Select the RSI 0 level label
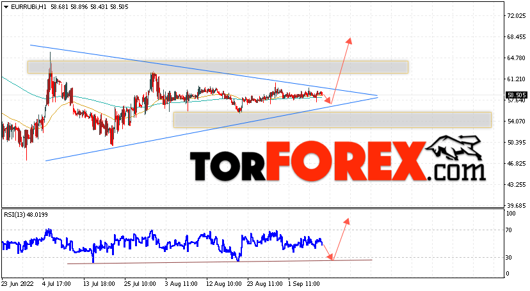Screen dimensions: 530x291 (x=508, y=274)
